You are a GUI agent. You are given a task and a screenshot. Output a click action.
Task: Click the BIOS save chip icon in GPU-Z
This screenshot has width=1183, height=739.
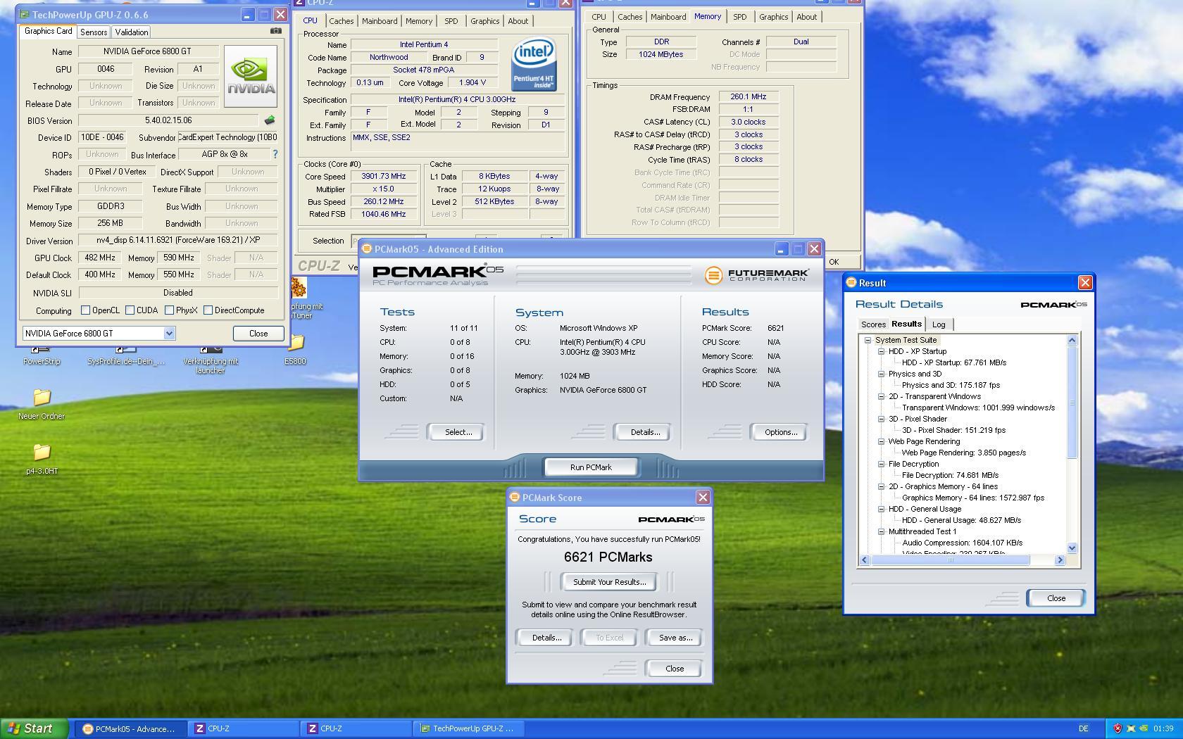click(269, 120)
